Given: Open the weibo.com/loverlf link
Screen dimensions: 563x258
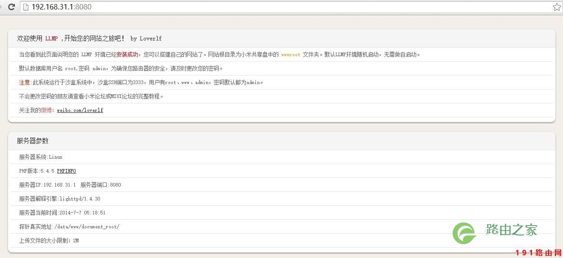Looking at the screenshot, I should [80, 110].
